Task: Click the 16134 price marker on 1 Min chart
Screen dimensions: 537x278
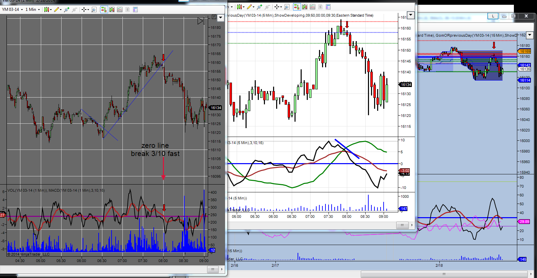Action: tap(216, 108)
